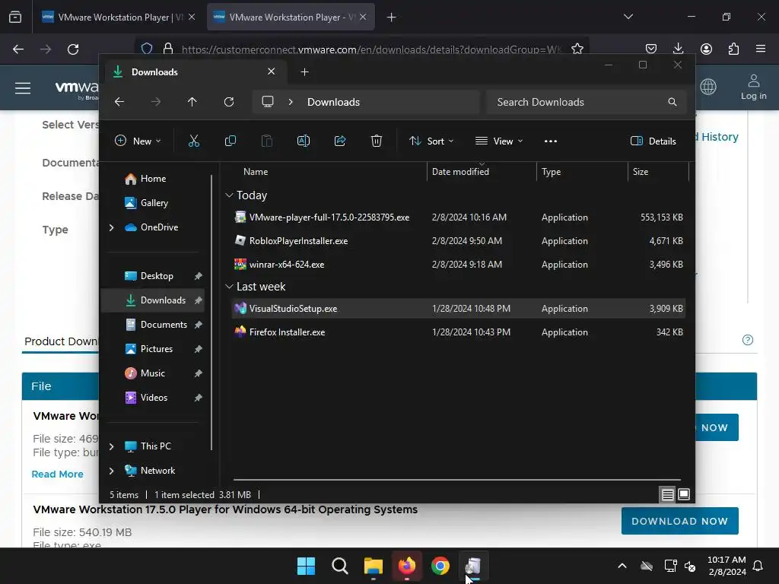Open the See more ellipsis menu
Image resolution: width=779 pixels, height=584 pixels.
[x=551, y=141]
